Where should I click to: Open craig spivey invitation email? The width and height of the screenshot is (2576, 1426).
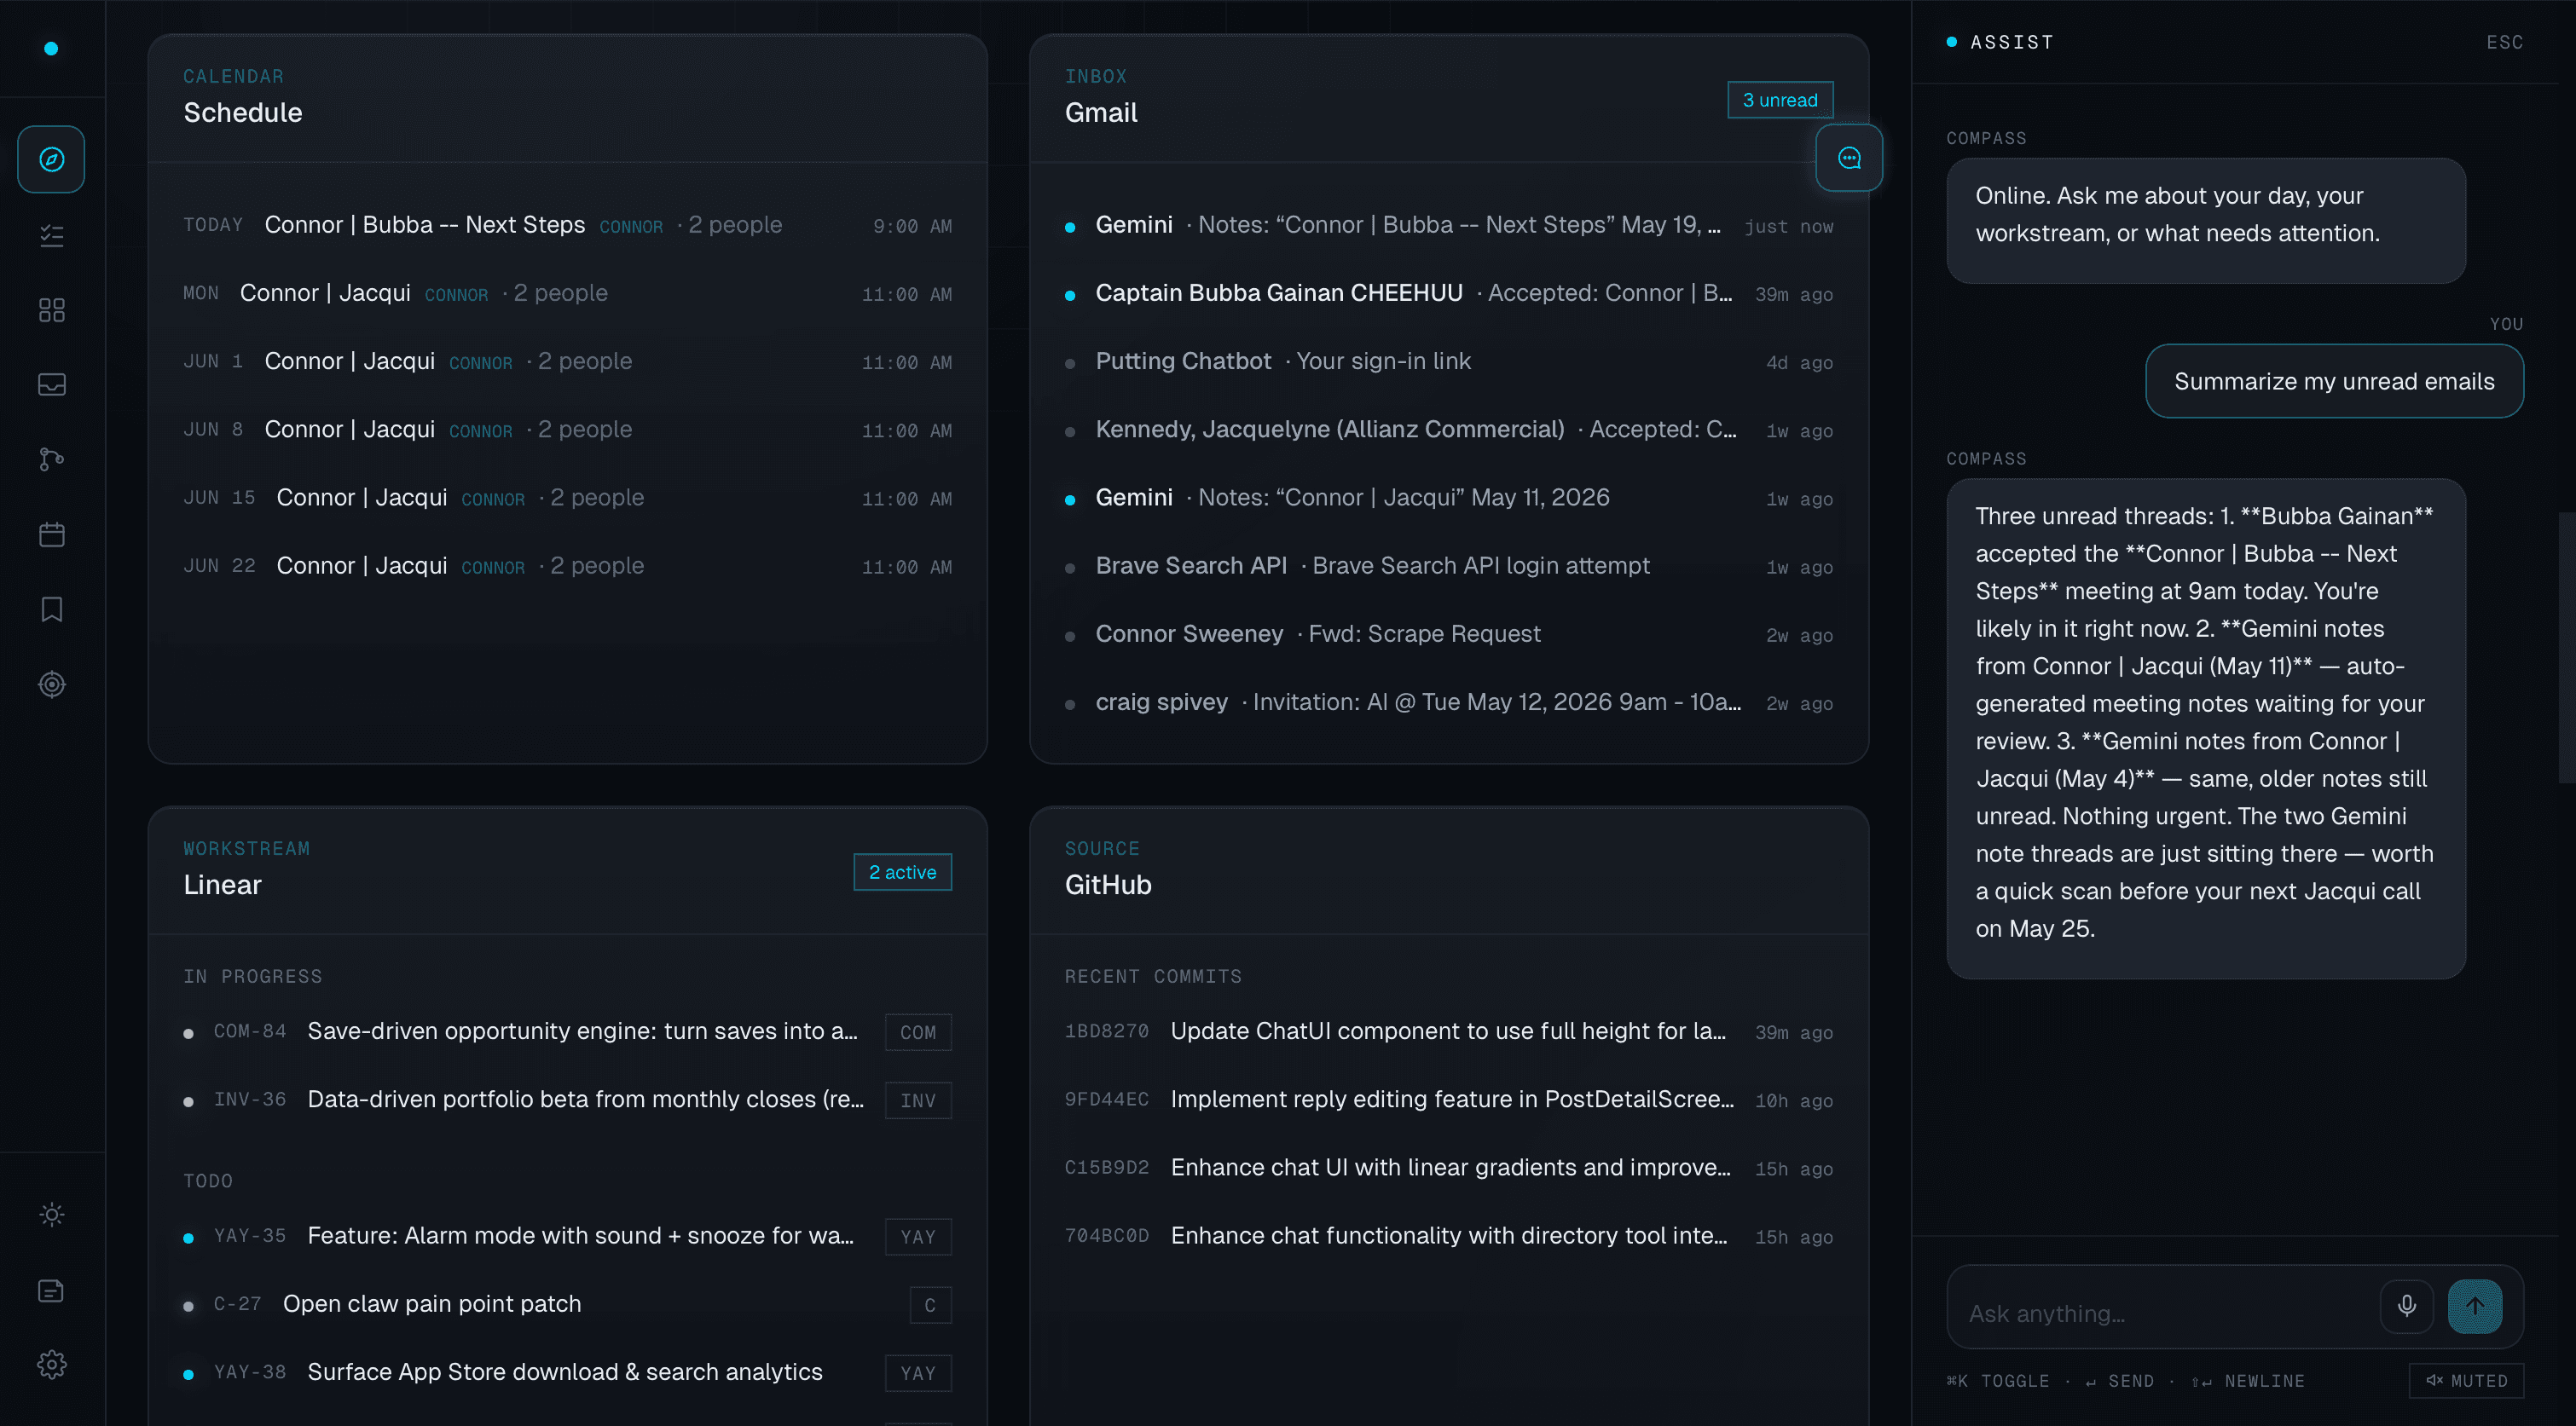tap(1449, 701)
